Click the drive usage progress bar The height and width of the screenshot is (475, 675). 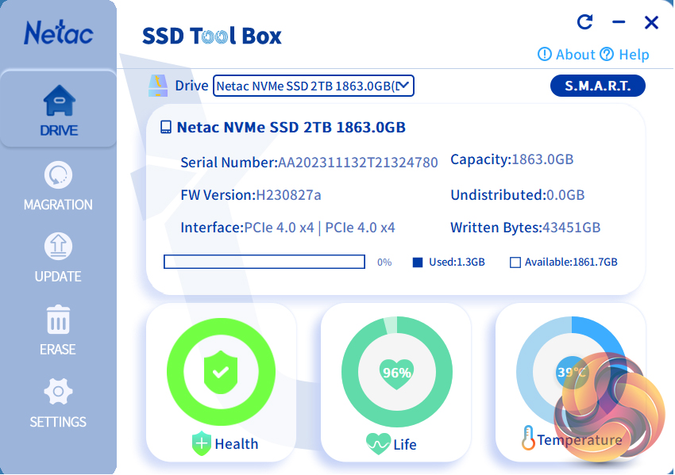(x=264, y=262)
